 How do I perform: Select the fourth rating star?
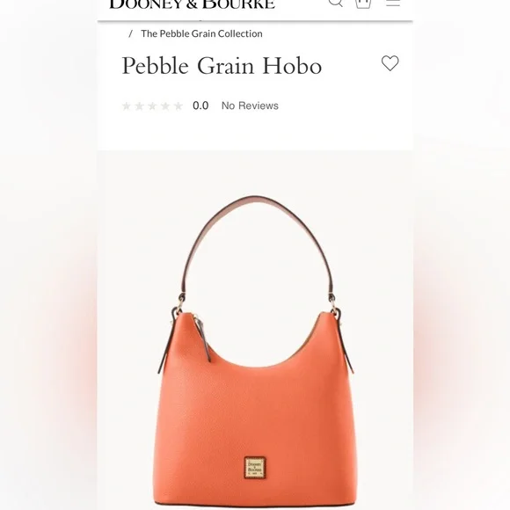[x=165, y=106]
